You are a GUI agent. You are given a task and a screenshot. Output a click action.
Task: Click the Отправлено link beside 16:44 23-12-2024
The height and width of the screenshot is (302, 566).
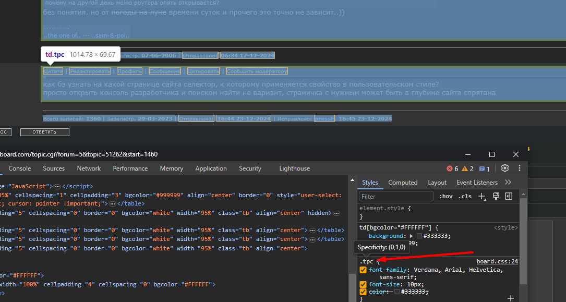coord(197,118)
